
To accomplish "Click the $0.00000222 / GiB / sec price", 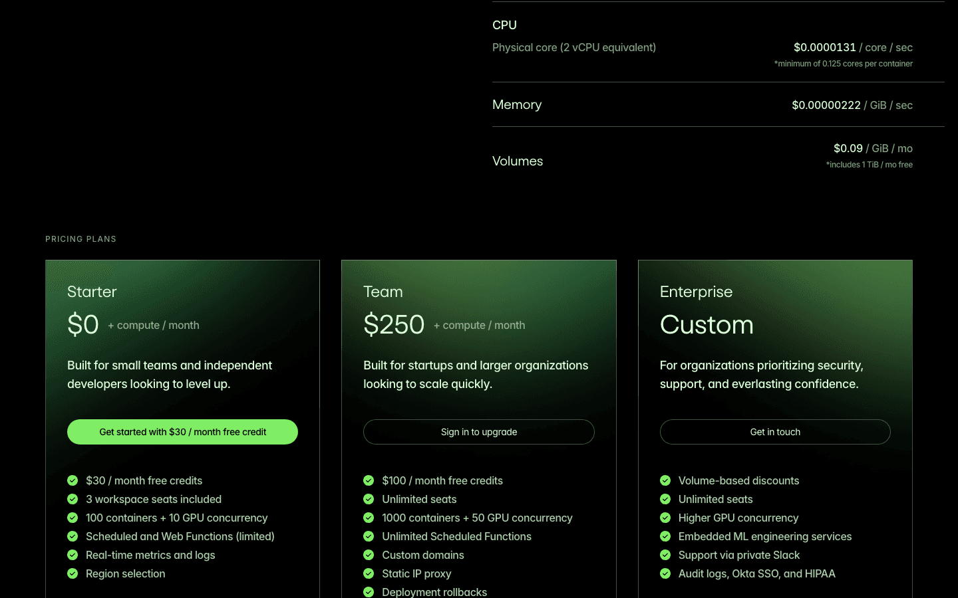I will click(852, 105).
